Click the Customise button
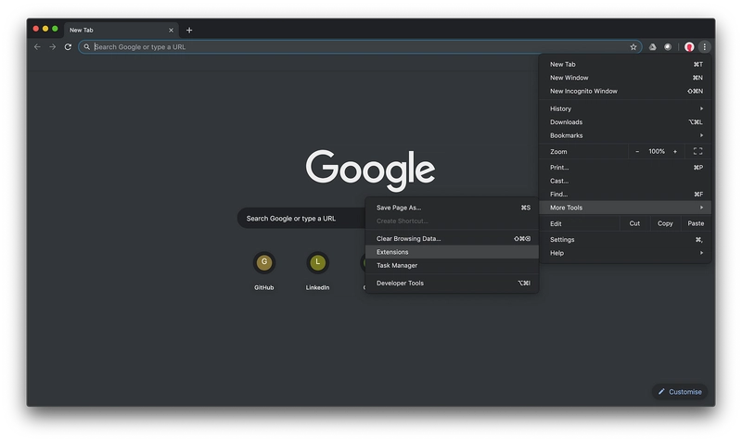 tap(680, 392)
